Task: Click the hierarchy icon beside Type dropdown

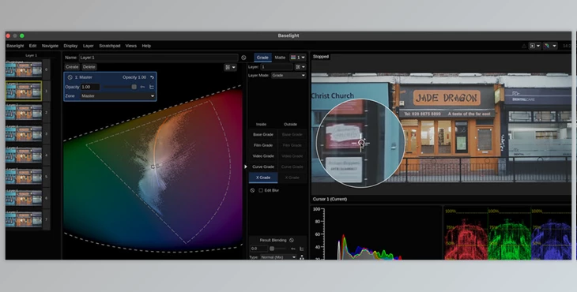Action: (x=302, y=257)
